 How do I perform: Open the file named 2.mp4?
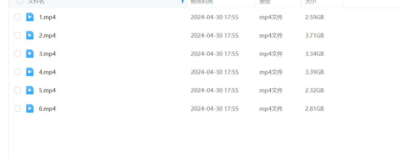click(47, 35)
